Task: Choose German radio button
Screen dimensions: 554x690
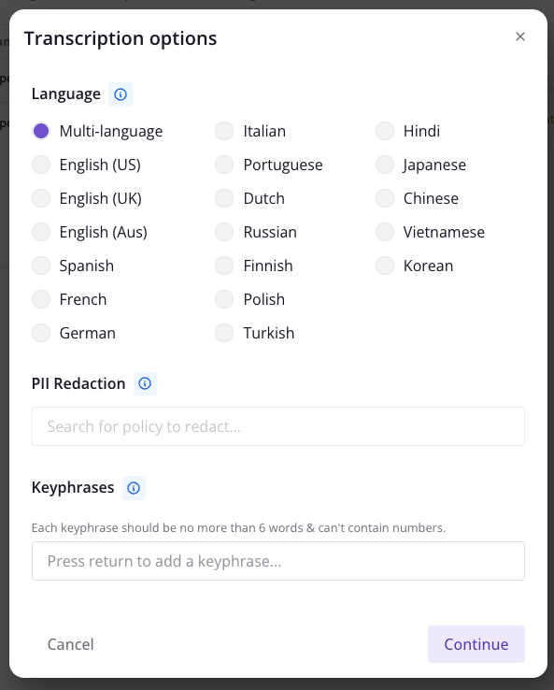Action: pos(41,333)
